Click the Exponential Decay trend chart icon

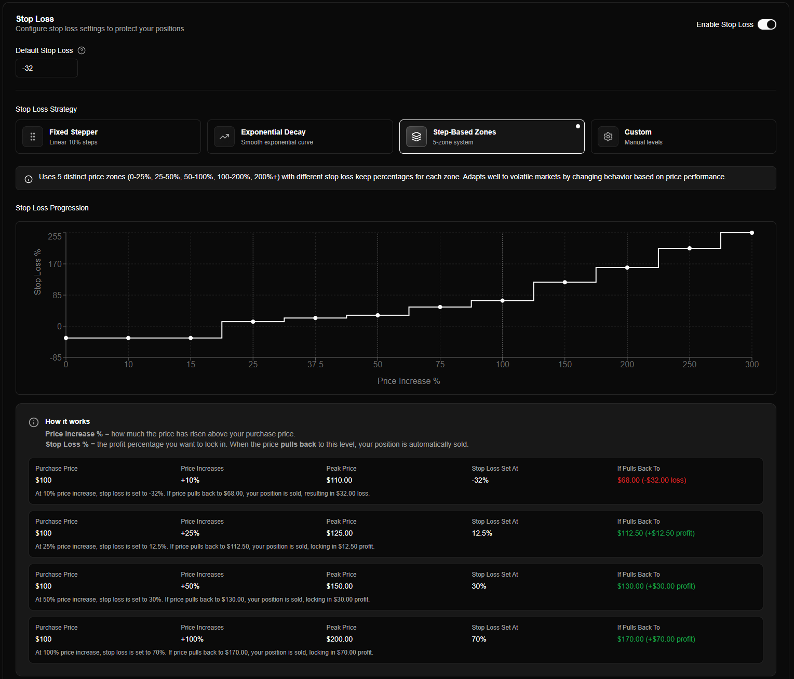[224, 137]
